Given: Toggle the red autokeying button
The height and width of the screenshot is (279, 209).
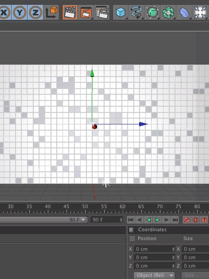Looking at the screenshot, I should [x=195, y=220].
